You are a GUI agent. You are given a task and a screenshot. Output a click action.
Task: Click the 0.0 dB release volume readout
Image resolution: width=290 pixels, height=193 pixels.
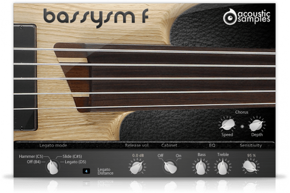(137, 155)
